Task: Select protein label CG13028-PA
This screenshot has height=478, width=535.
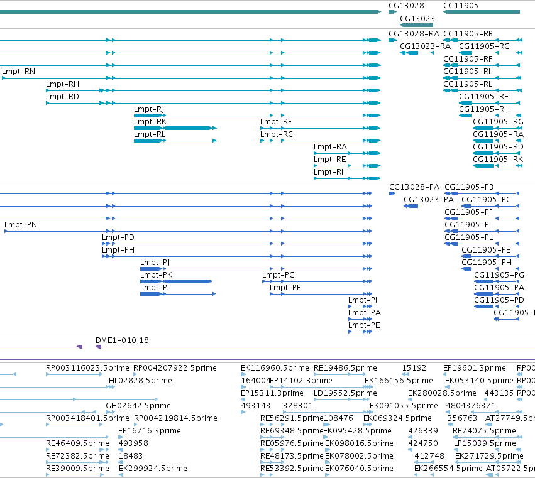Action: 414,187
